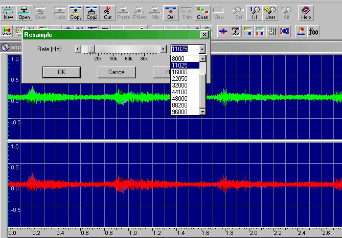Open Help from the book icon
The image size is (342, 238).
coord(306,13)
